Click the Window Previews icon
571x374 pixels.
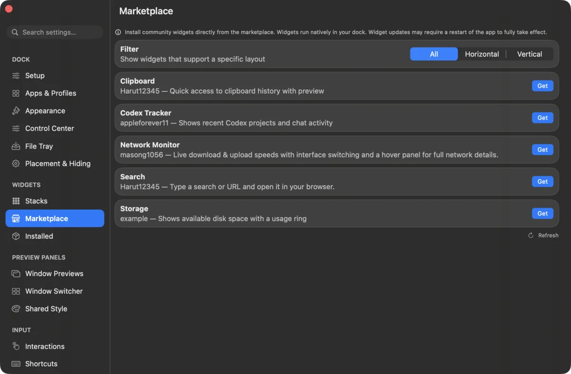coord(16,274)
